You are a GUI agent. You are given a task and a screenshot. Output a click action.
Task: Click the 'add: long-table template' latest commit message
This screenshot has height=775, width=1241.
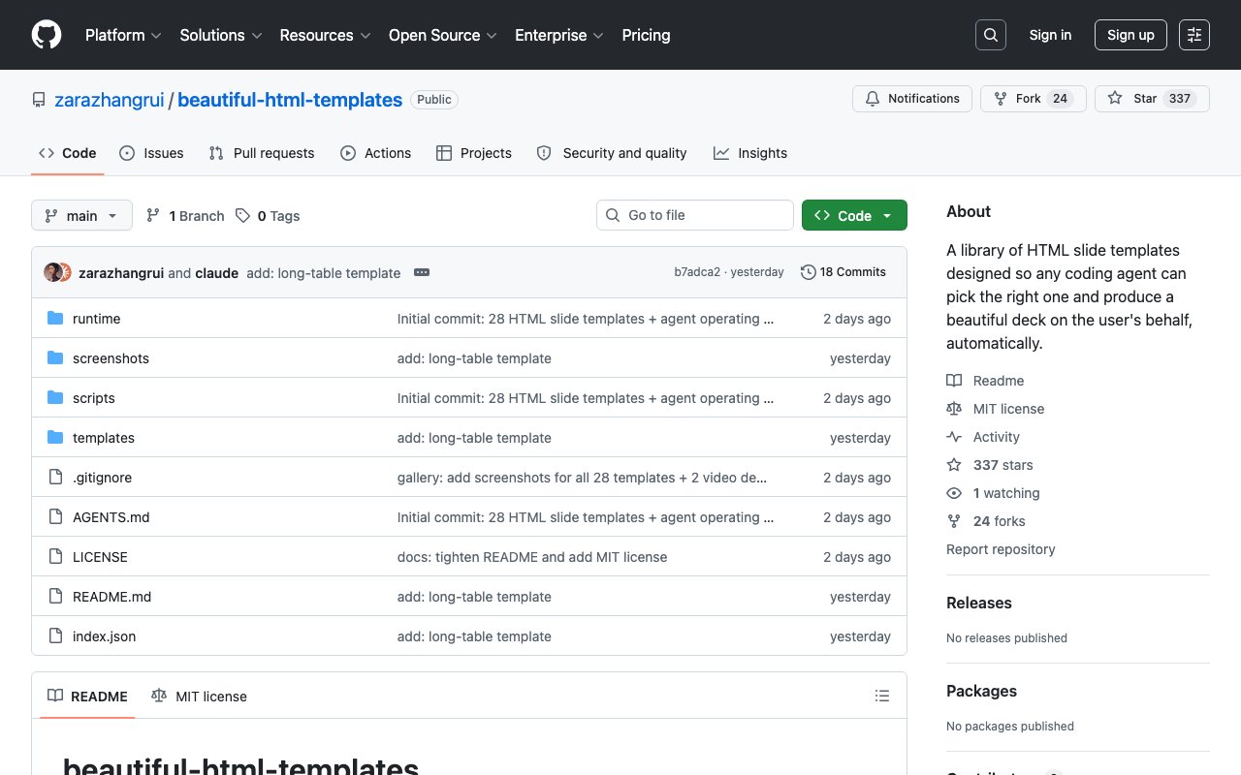[x=324, y=273]
